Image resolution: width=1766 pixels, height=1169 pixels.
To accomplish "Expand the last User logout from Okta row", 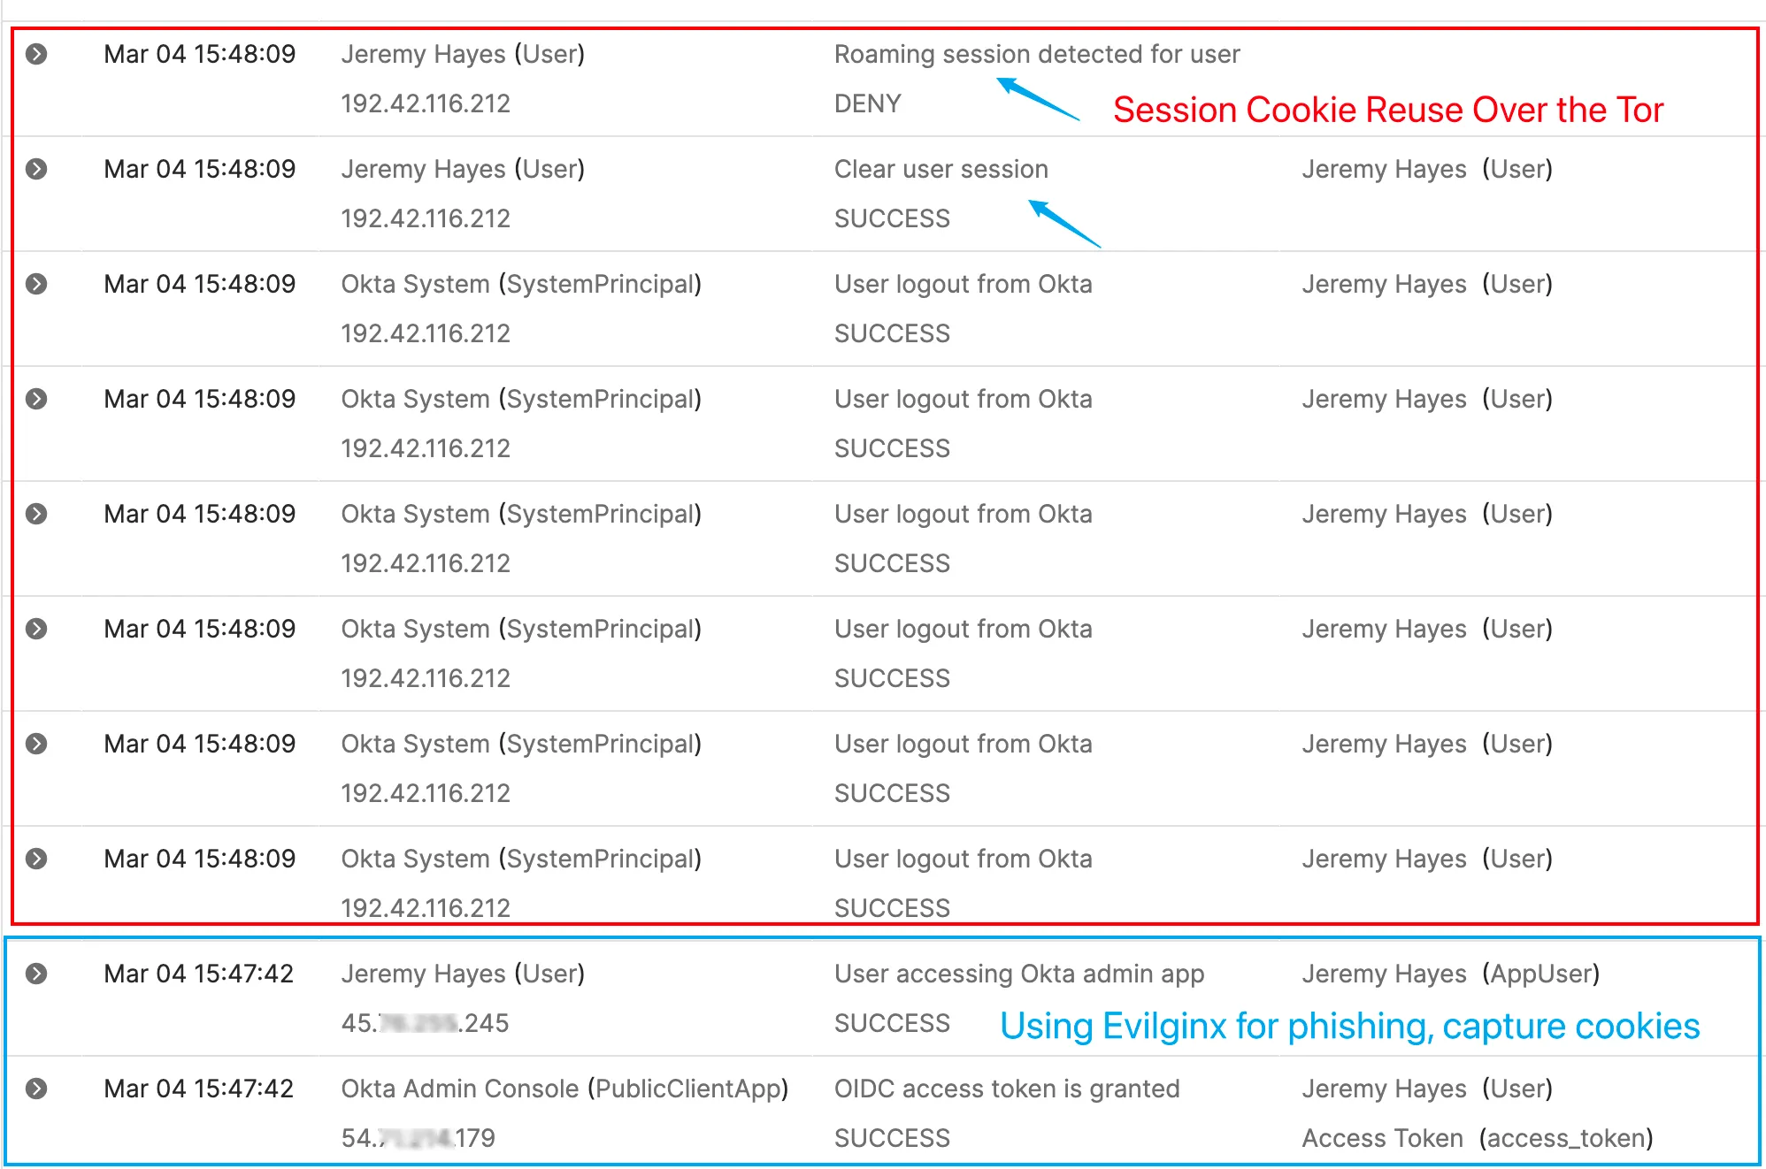I will coord(36,859).
